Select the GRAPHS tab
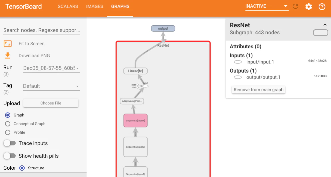 [x=120, y=6]
